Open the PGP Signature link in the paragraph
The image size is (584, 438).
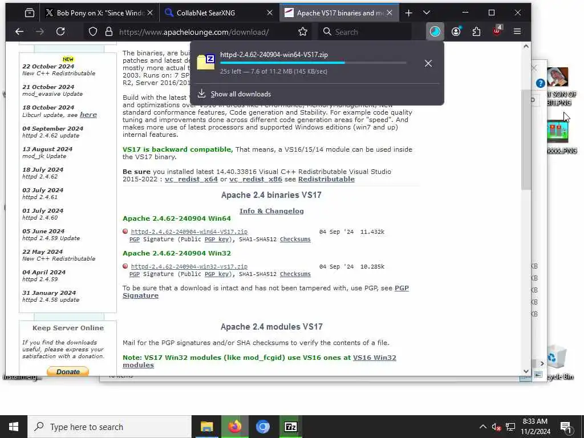(x=266, y=291)
